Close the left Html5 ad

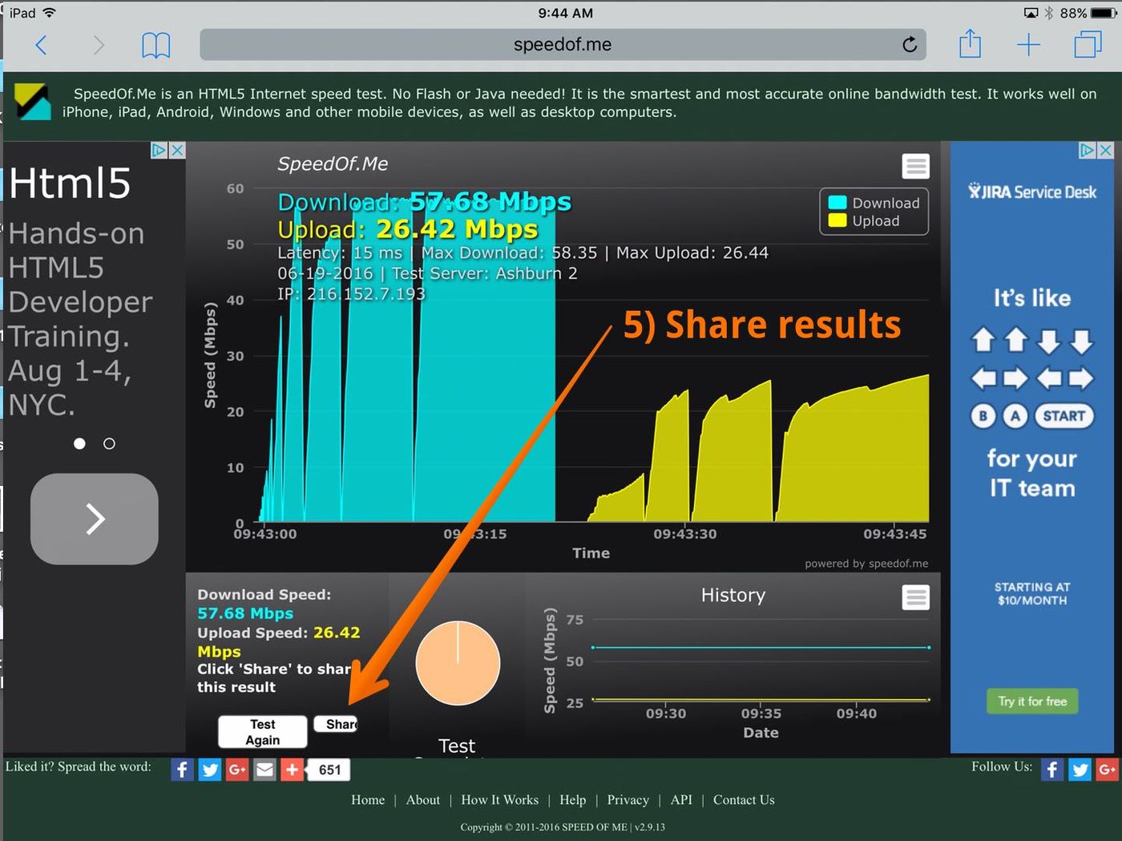coord(177,150)
